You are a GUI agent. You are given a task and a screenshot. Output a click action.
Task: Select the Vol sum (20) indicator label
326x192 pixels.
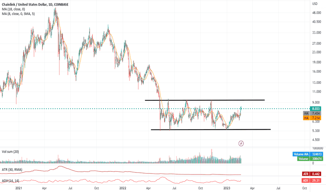[x=10, y=152]
